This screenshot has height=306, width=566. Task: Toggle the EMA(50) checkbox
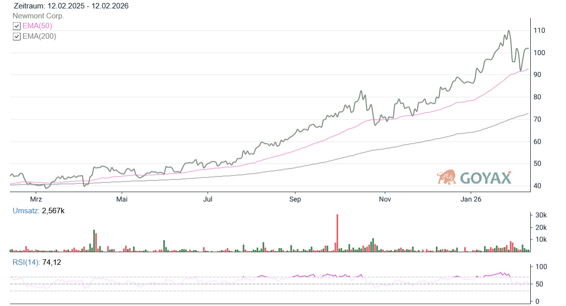coord(17,26)
